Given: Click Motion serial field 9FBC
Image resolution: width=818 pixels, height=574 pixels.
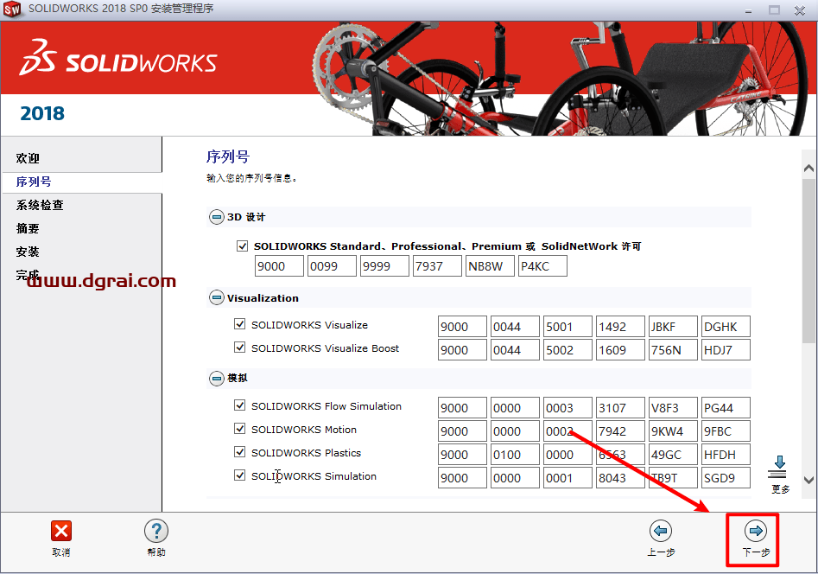Looking at the screenshot, I should click(726, 431).
